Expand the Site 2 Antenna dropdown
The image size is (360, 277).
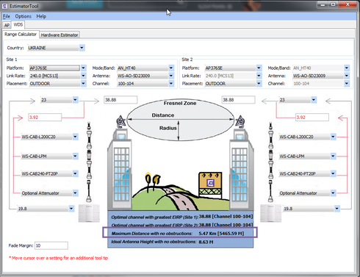(347, 76)
